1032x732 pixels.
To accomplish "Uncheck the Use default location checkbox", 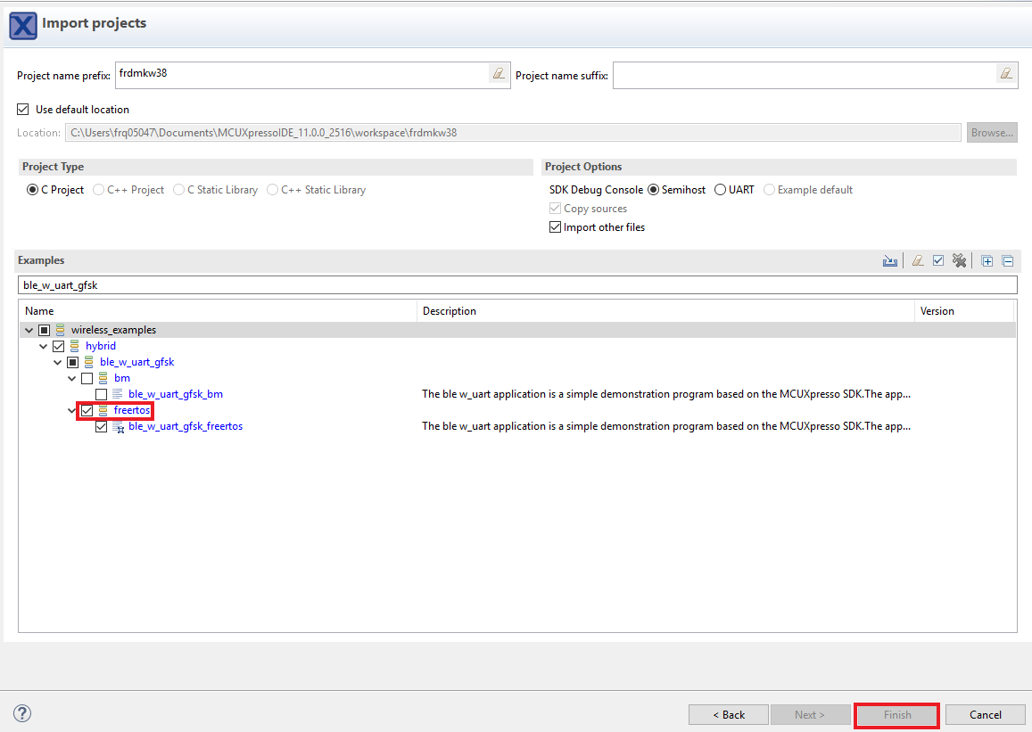I will [23, 110].
